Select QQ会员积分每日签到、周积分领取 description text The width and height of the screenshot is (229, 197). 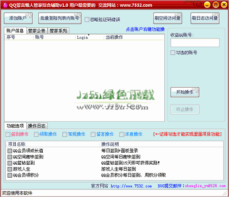click(134, 175)
